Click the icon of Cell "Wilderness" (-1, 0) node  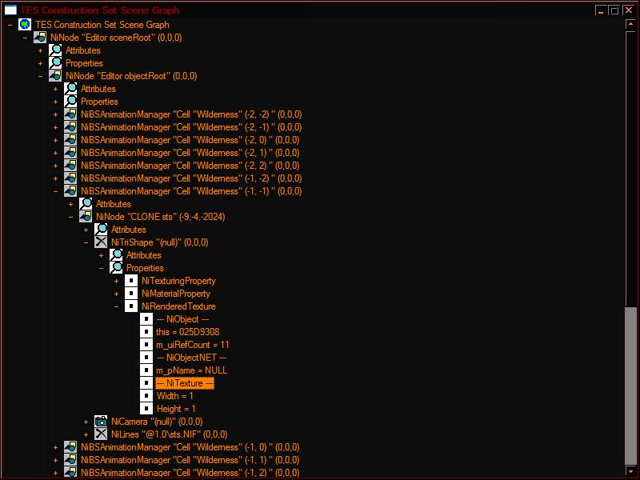click(70, 447)
